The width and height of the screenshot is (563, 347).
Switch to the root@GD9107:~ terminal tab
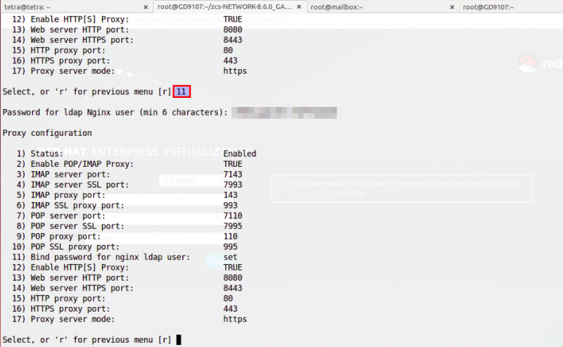tap(512, 6)
